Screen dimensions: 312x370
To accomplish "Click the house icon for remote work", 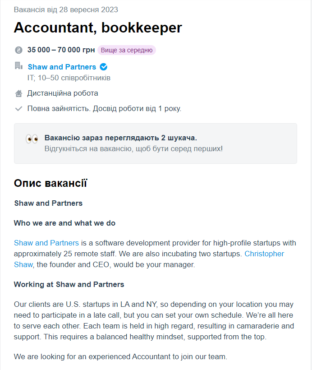I will pos(18,93).
